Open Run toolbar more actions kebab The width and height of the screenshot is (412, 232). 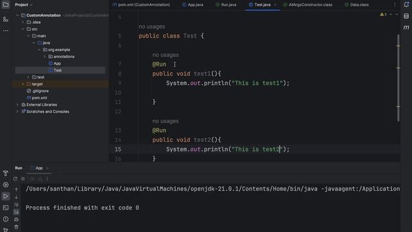coord(47,179)
